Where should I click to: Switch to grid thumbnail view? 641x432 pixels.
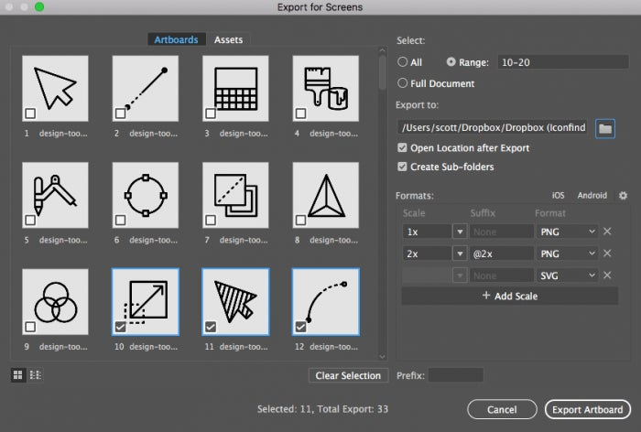(18, 374)
